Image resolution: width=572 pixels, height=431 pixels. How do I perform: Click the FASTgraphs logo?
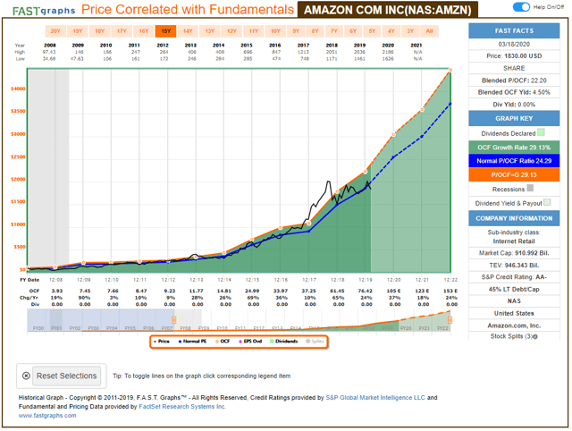click(44, 11)
